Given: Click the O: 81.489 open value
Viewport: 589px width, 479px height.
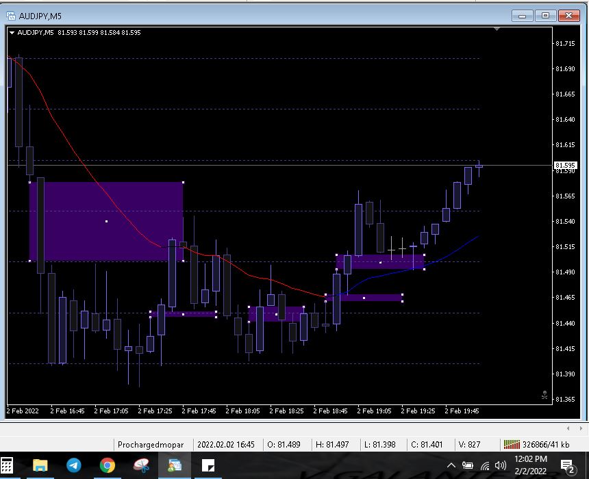Looking at the screenshot, I should coord(284,445).
